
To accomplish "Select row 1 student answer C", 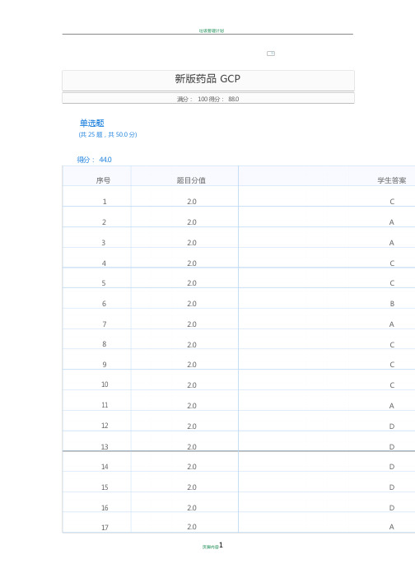I will coord(392,202).
